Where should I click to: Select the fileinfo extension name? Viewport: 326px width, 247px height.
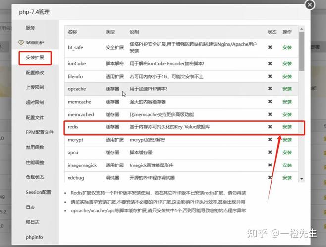75,76
